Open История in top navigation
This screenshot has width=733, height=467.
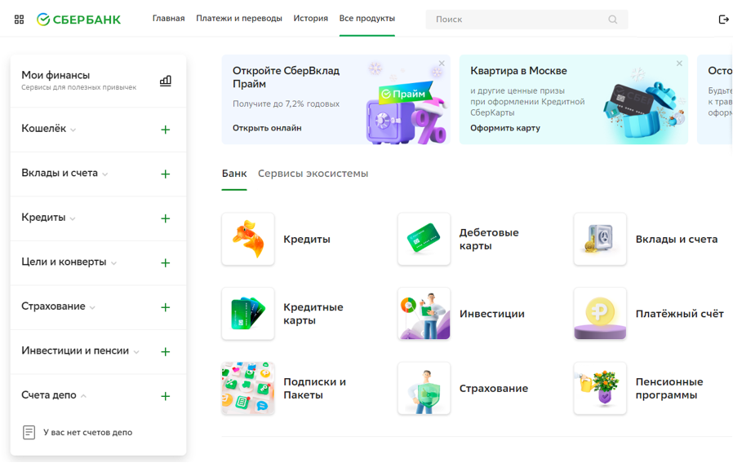[x=310, y=18]
